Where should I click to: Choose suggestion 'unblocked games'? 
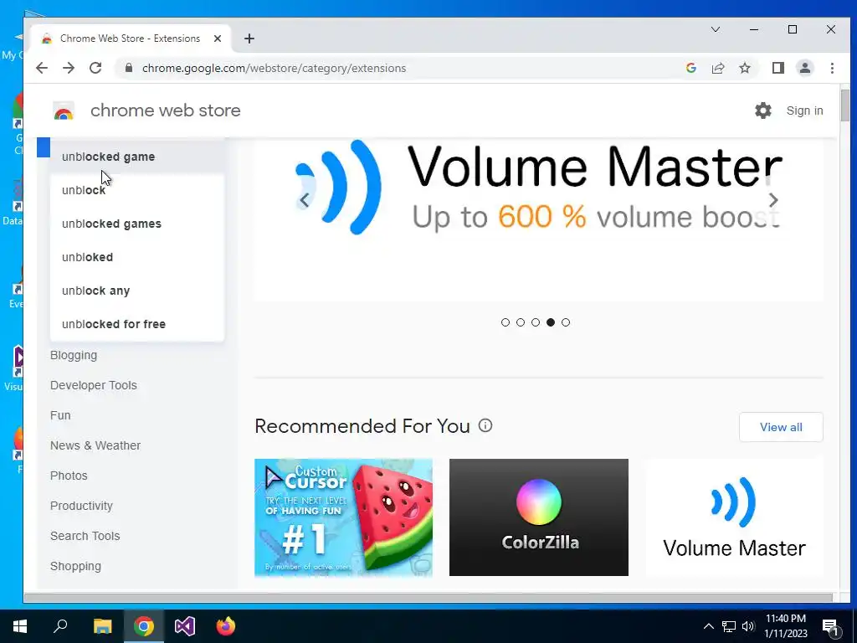136,224
